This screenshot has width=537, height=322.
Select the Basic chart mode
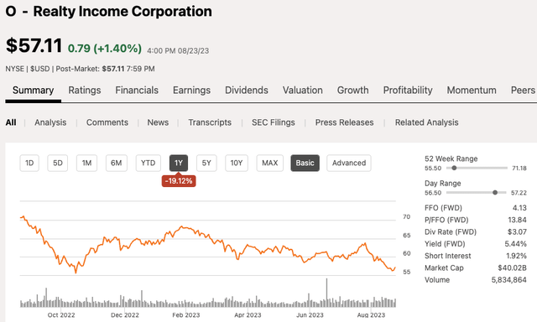tap(305, 164)
